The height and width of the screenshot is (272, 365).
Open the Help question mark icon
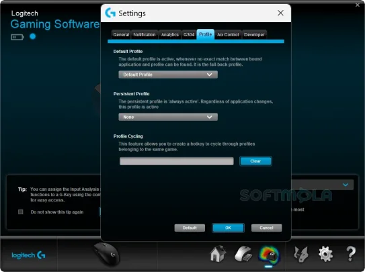pyautogui.click(x=351, y=254)
